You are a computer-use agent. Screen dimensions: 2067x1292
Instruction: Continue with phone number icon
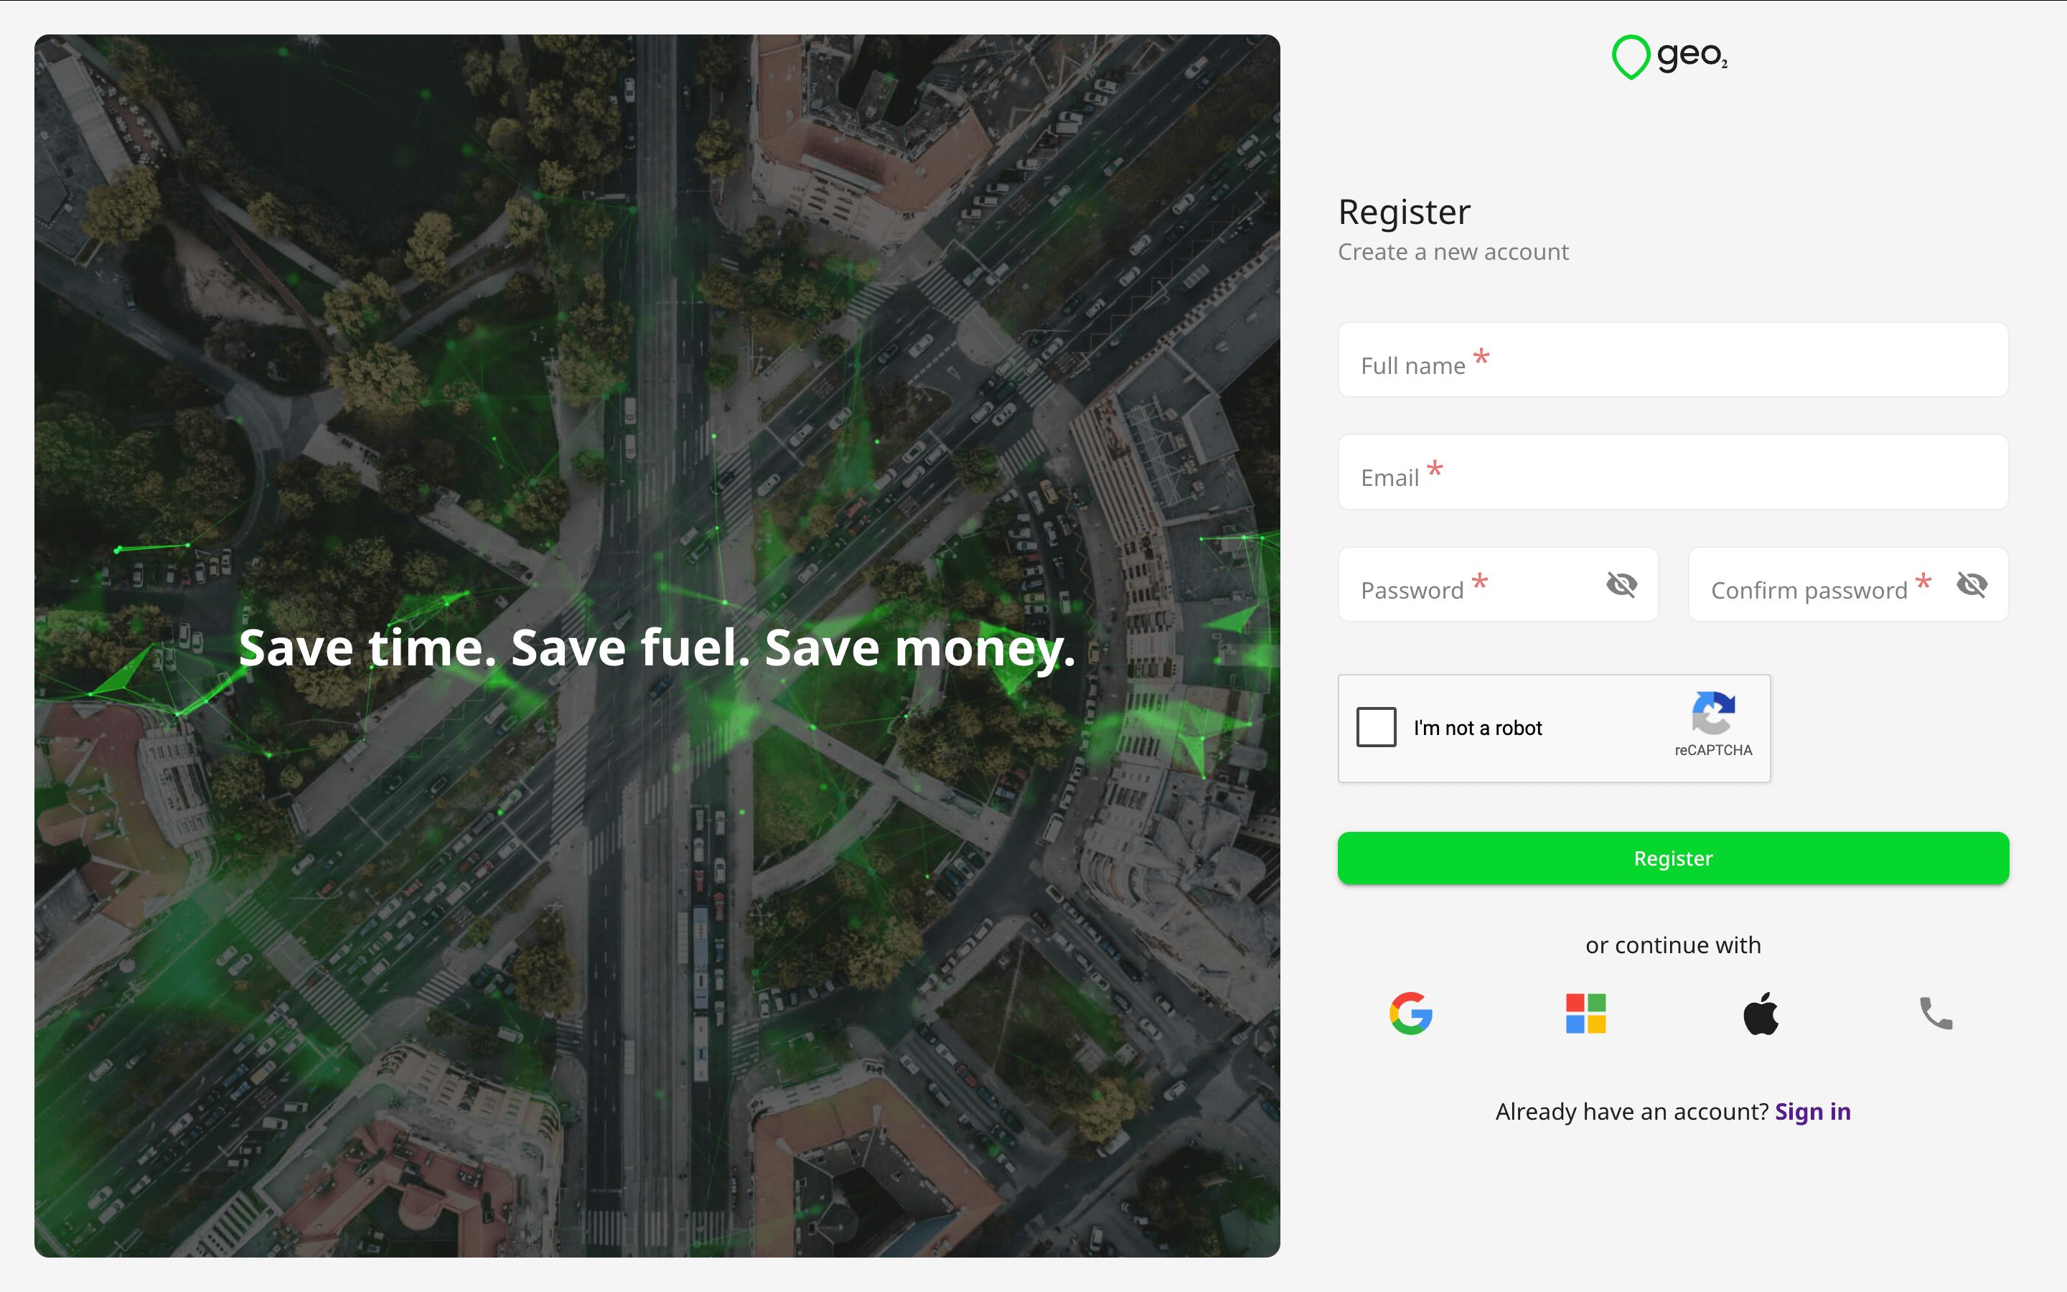click(1936, 1014)
